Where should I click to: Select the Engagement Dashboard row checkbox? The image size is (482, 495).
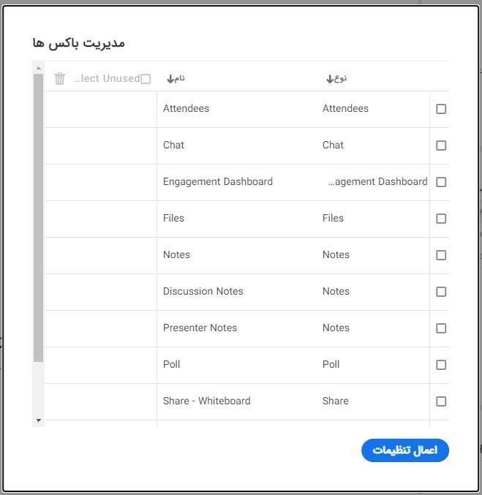click(441, 182)
